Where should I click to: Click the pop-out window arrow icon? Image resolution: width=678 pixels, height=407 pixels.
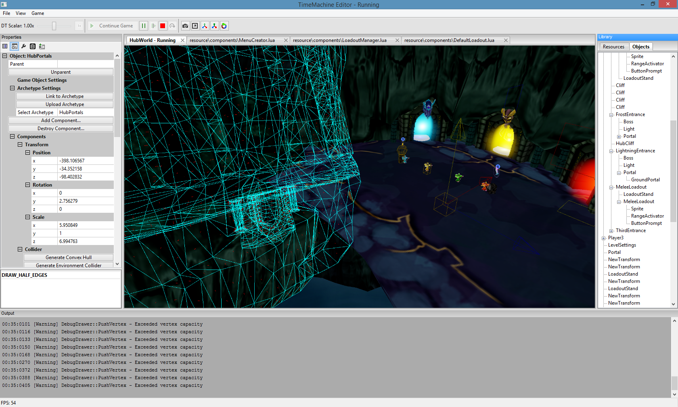click(195, 26)
